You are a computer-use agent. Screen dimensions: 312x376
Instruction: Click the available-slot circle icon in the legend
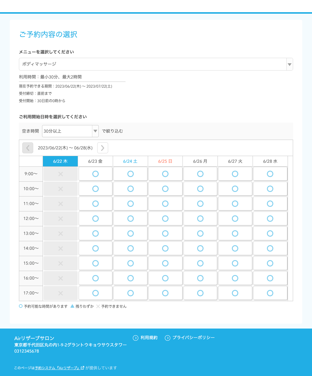(20, 306)
